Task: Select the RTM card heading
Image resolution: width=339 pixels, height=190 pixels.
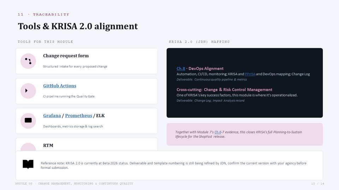Action: click(x=48, y=145)
